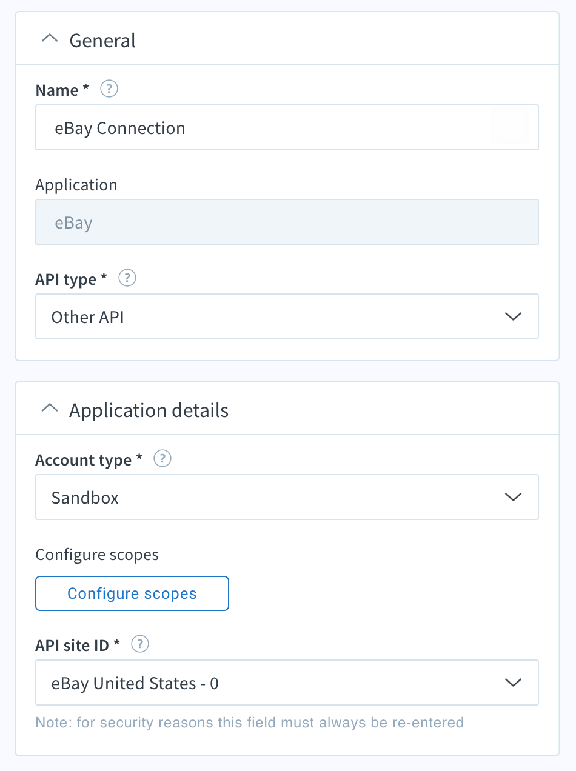Click the security note below API site ID

coord(250,723)
